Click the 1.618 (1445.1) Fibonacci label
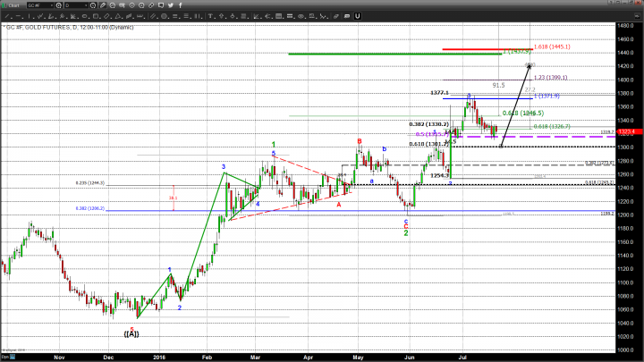 (552, 46)
